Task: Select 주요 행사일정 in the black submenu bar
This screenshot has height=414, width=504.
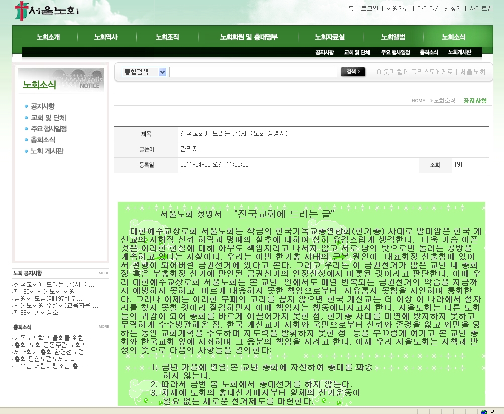Action: [395, 52]
